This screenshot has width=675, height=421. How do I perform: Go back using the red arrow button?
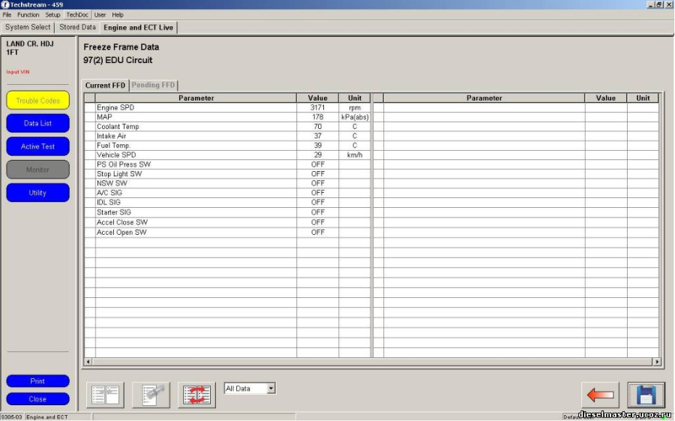600,394
